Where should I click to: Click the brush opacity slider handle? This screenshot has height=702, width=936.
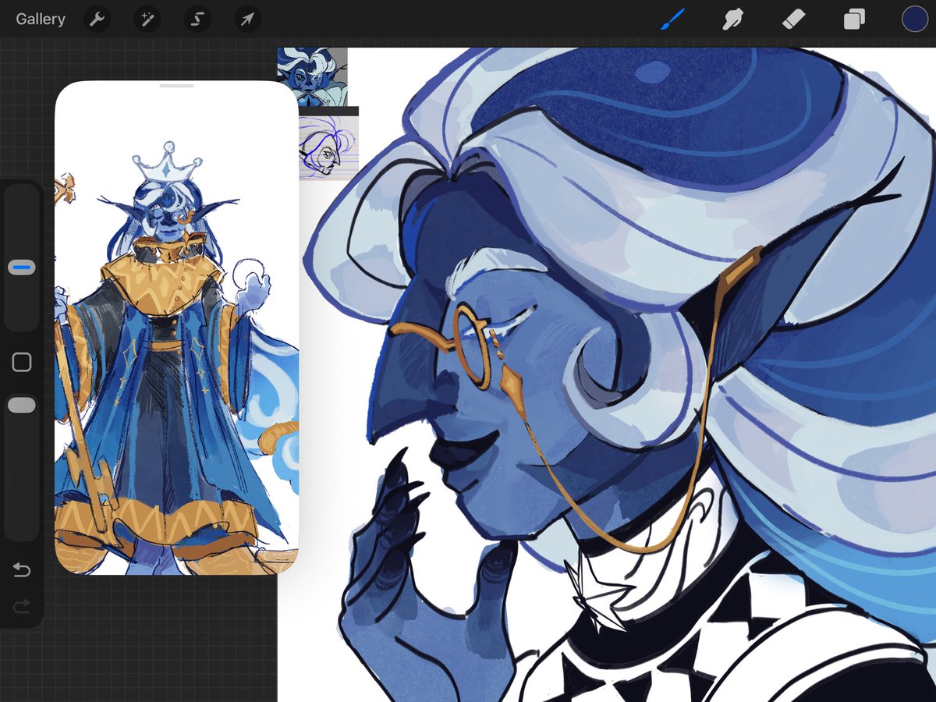22,405
